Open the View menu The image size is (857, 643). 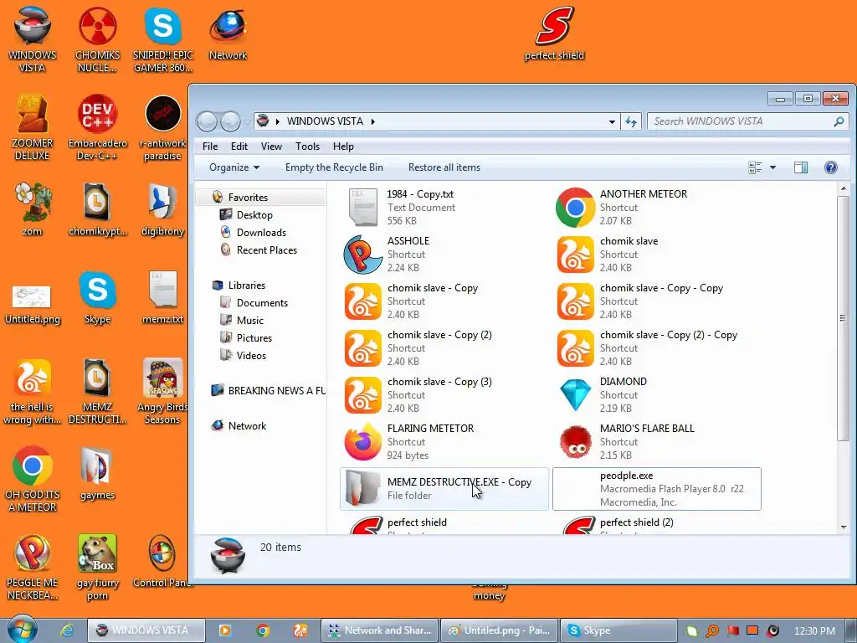(271, 147)
